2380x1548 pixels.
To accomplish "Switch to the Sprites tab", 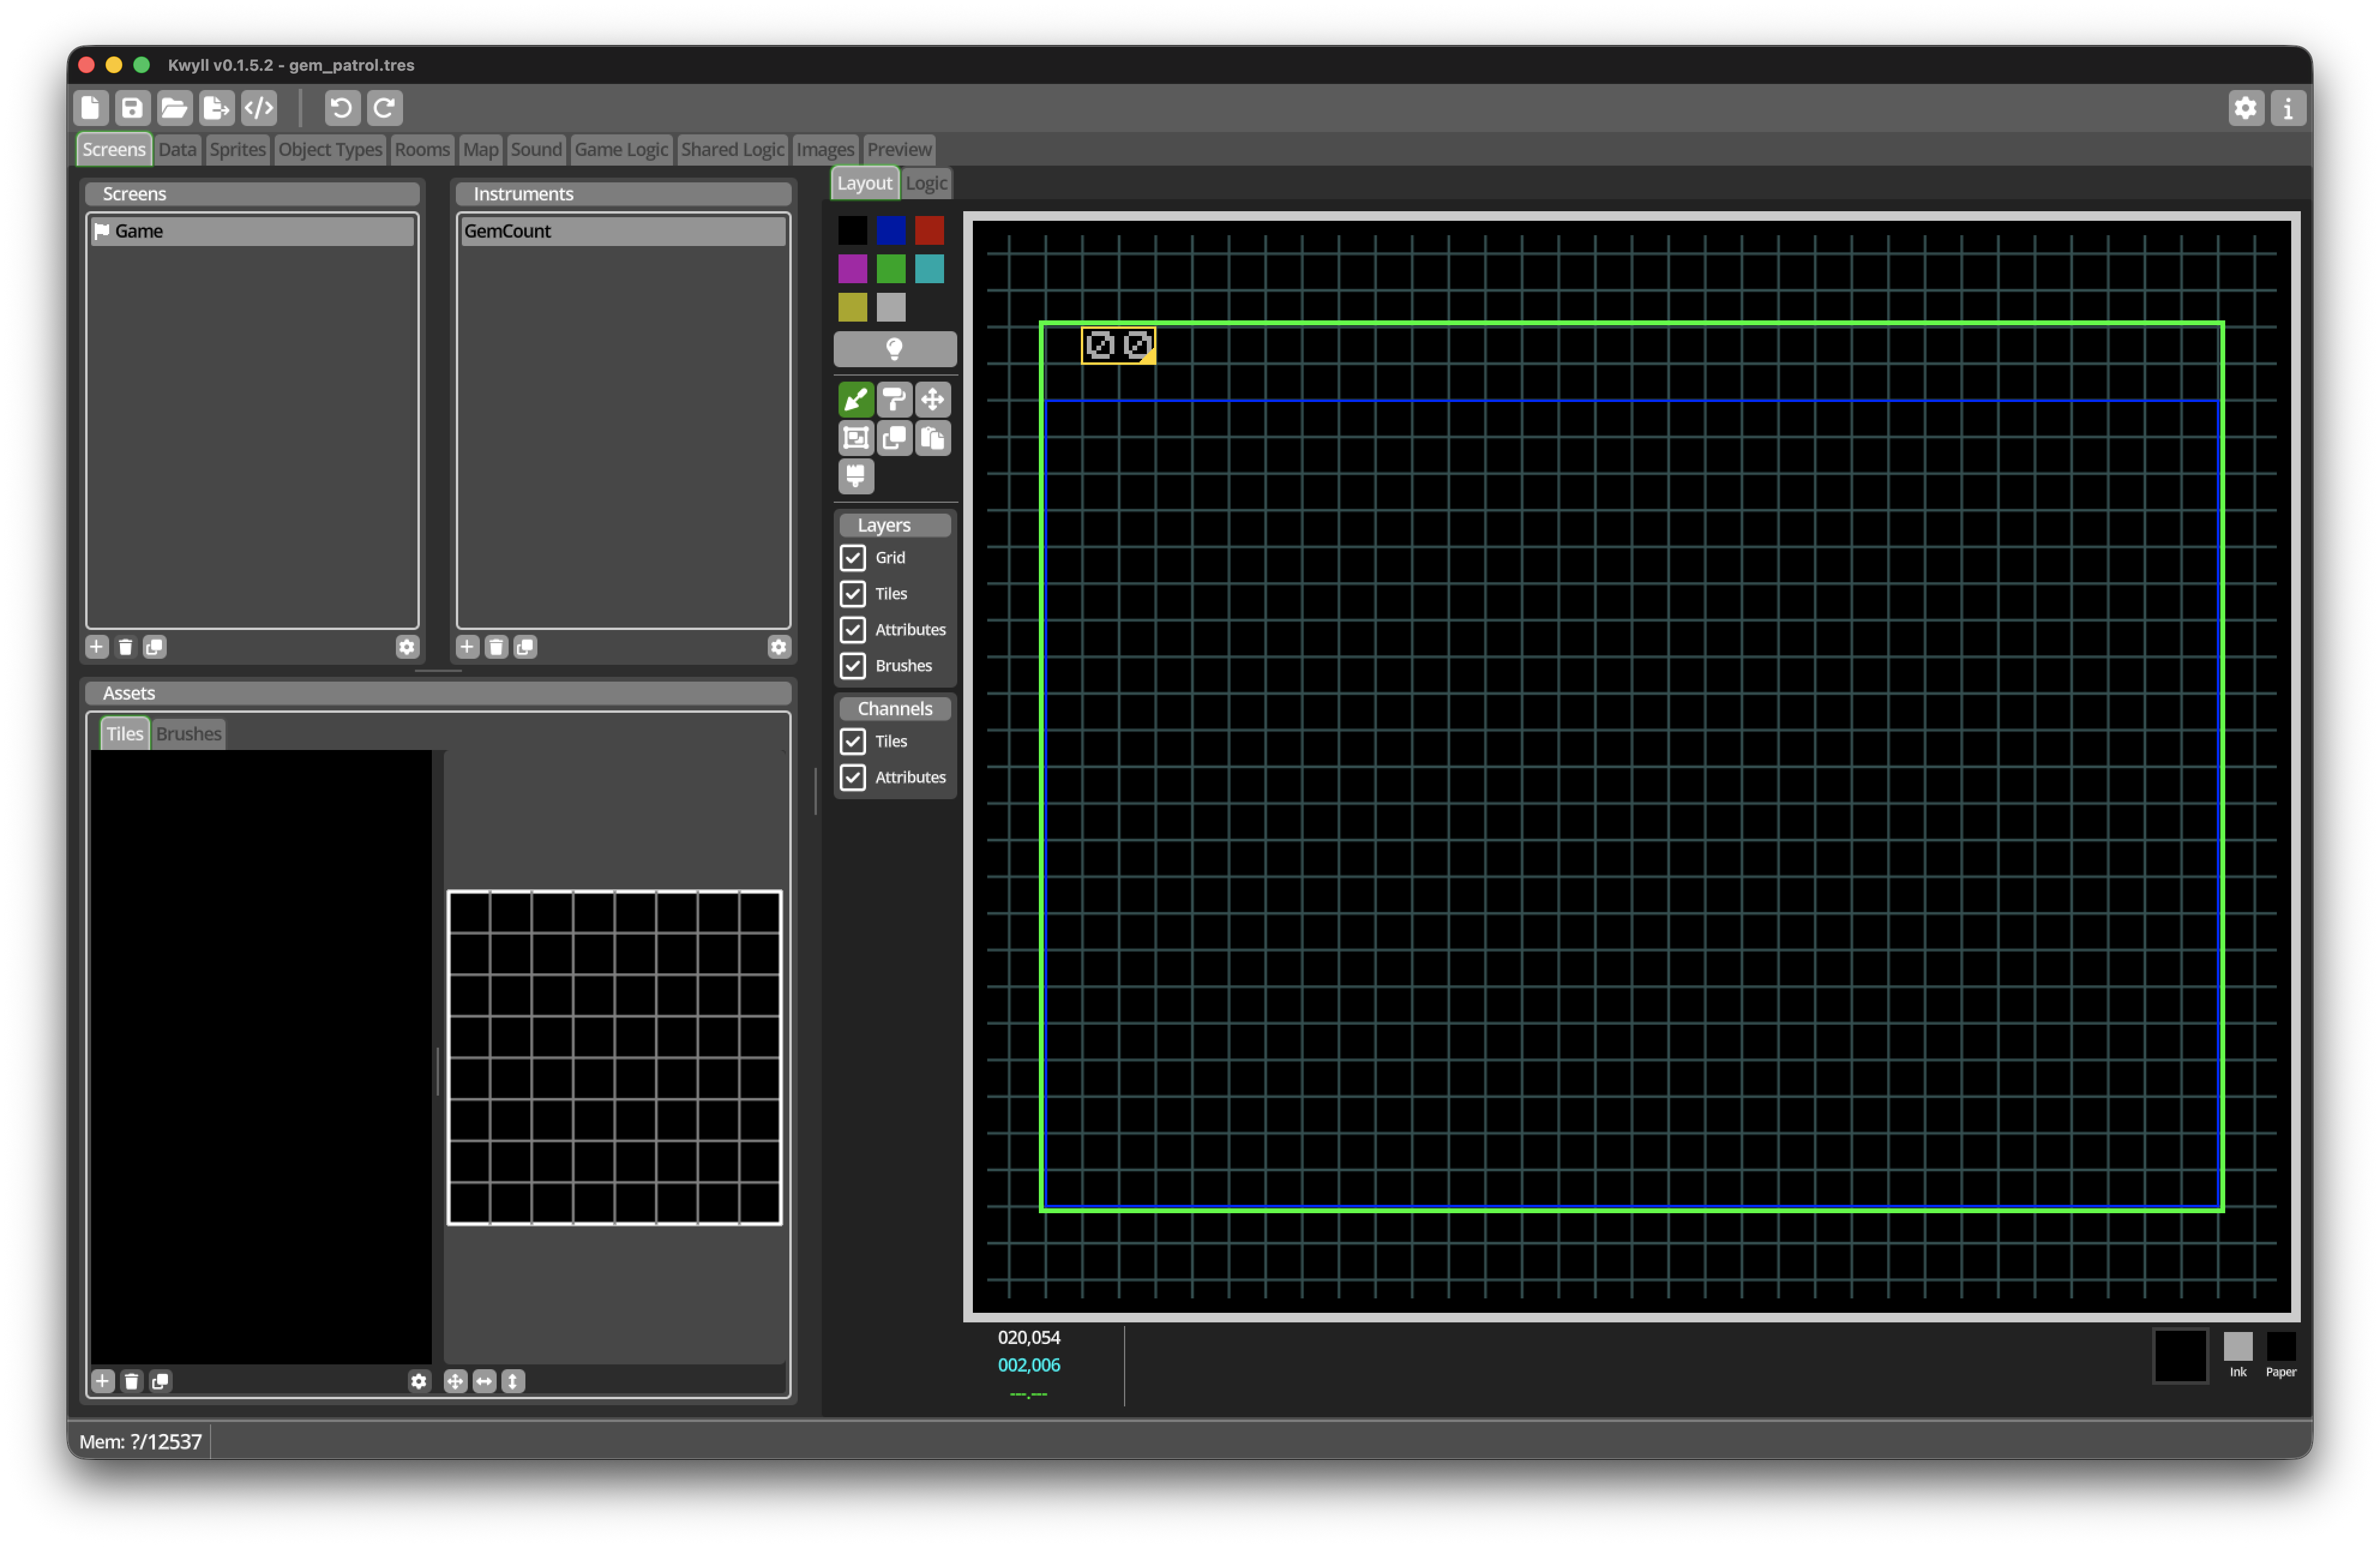I will point(238,150).
